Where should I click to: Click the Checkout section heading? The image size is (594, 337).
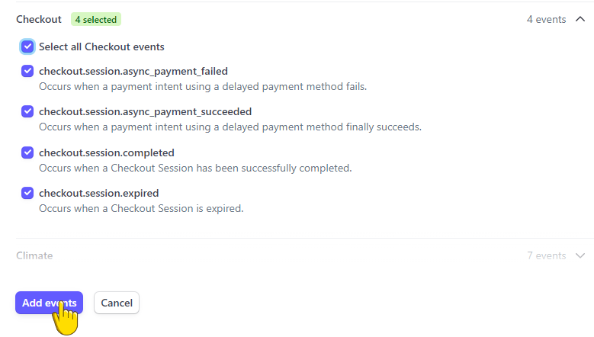pyautogui.click(x=39, y=19)
